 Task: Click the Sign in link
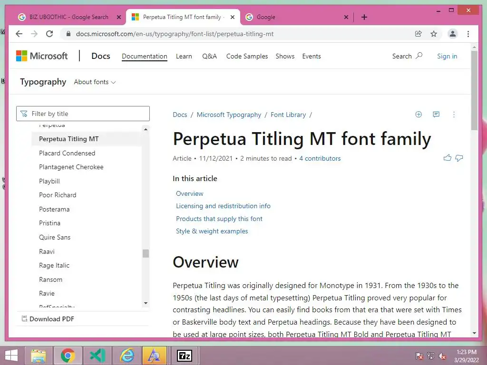pyautogui.click(x=447, y=56)
